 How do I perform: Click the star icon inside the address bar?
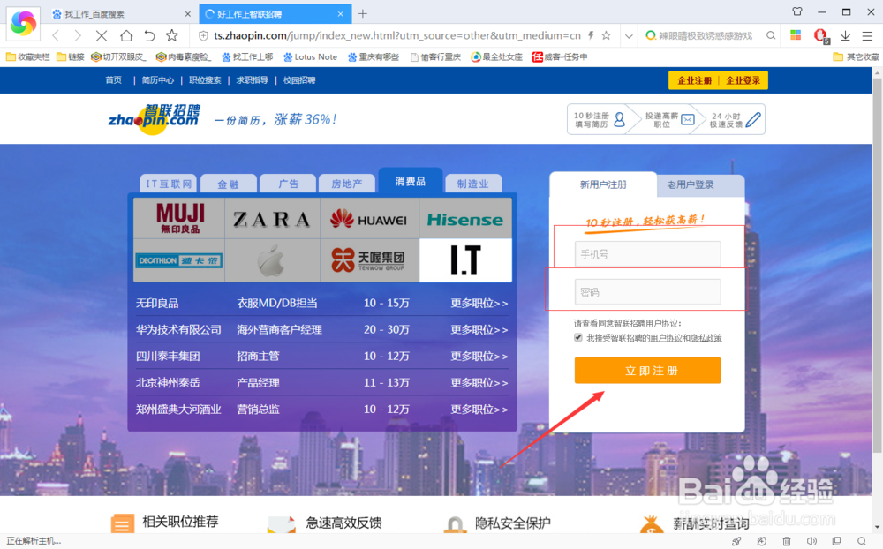(x=606, y=35)
